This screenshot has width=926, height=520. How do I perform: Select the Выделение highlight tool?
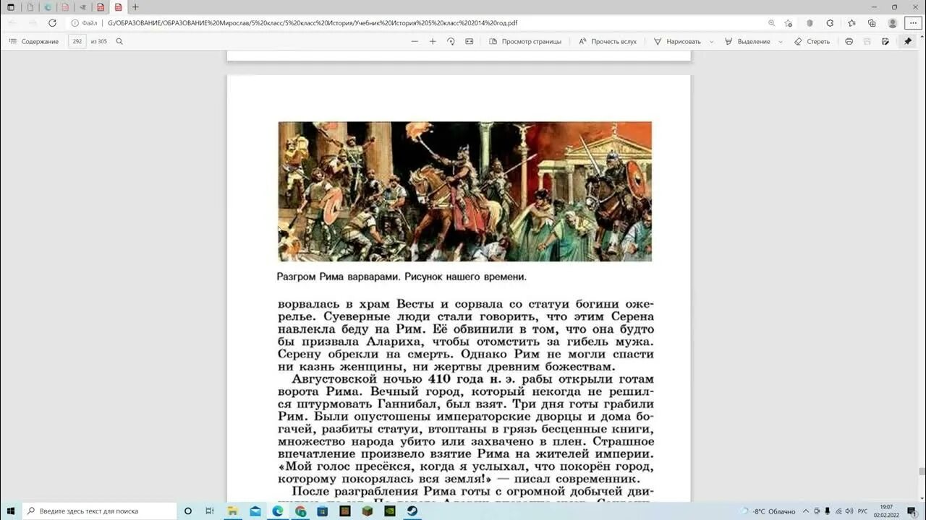[747, 41]
